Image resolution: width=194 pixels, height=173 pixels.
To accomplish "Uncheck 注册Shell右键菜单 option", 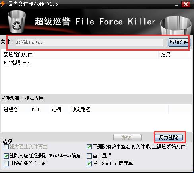I will pyautogui.click(x=89, y=163).
